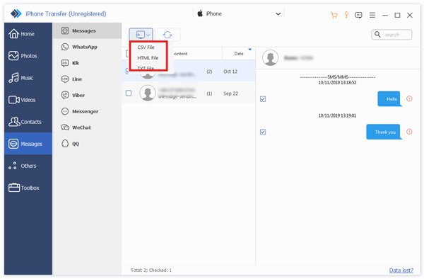
Task: Open the feedback chat icon
Action: tap(358, 15)
